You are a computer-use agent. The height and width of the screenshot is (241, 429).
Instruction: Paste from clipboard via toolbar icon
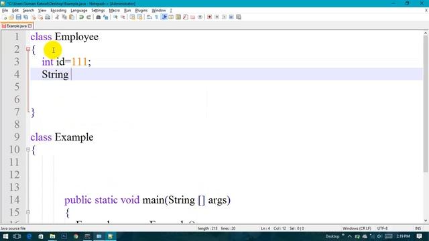click(x=72, y=17)
